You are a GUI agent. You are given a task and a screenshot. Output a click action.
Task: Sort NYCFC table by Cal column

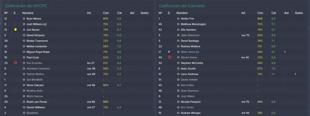[x=119, y=13]
